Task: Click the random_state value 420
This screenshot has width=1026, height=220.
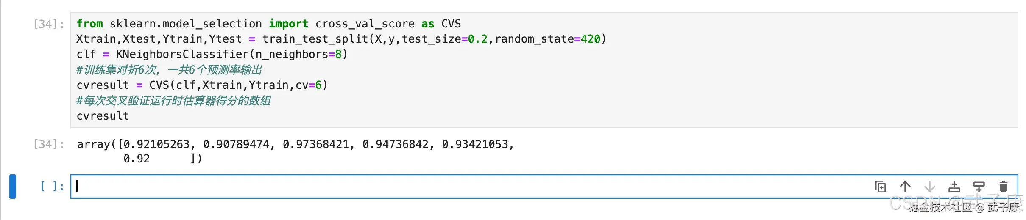Action: 591,39
